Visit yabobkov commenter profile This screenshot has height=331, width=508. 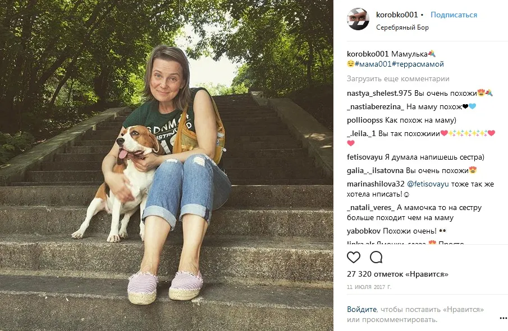[364, 231]
